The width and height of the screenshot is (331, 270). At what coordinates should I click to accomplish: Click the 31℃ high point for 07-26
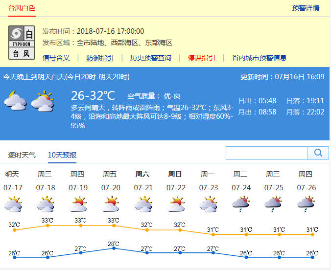[312, 235]
